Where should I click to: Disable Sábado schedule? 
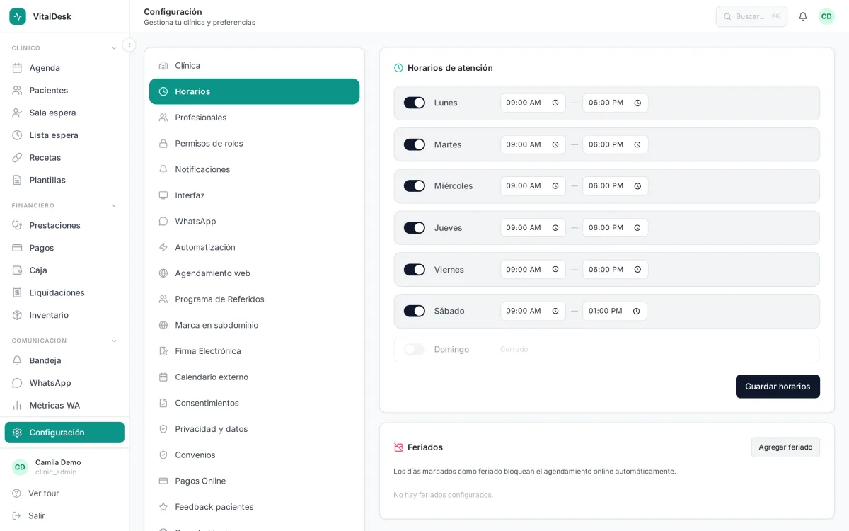tap(415, 311)
